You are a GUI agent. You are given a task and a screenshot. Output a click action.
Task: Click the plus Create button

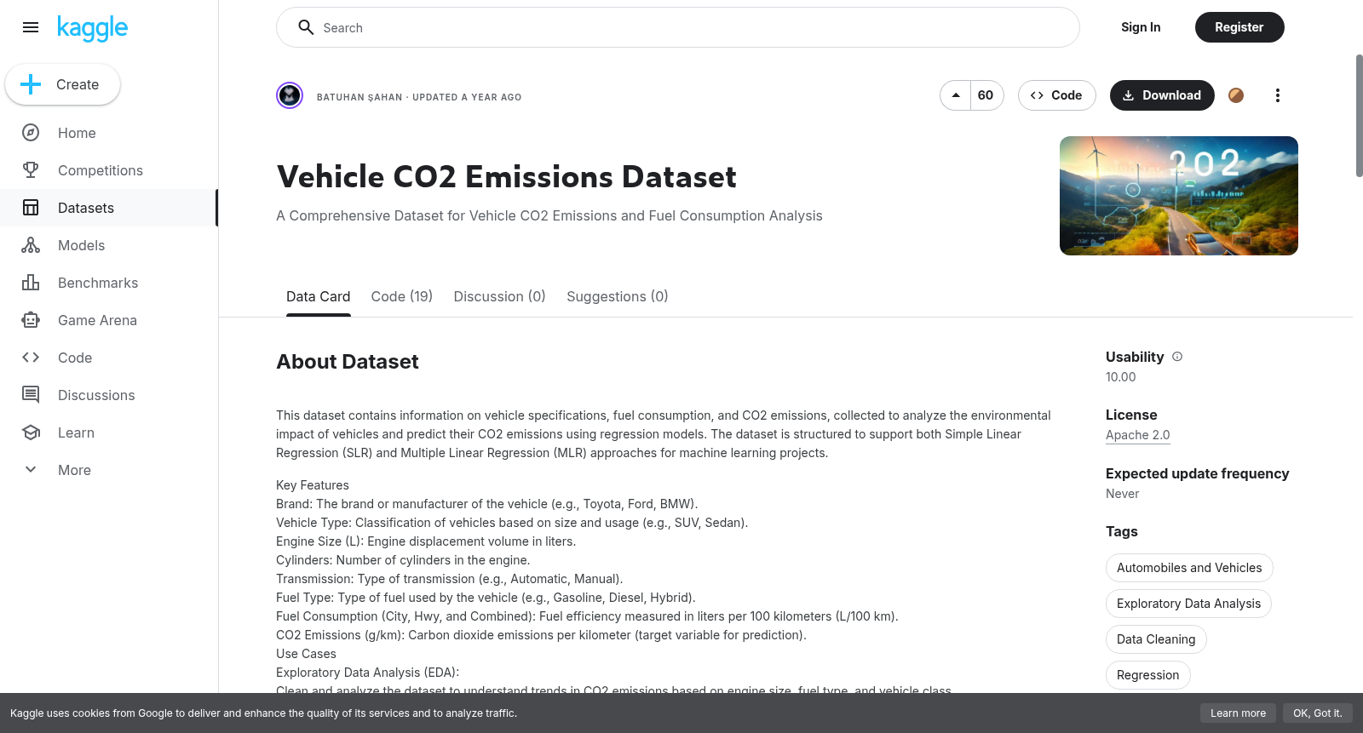(62, 84)
